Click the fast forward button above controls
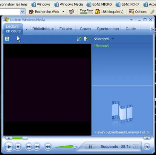 point(147,138)
